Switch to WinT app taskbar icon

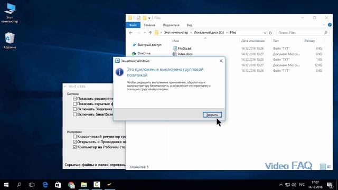click(109, 185)
